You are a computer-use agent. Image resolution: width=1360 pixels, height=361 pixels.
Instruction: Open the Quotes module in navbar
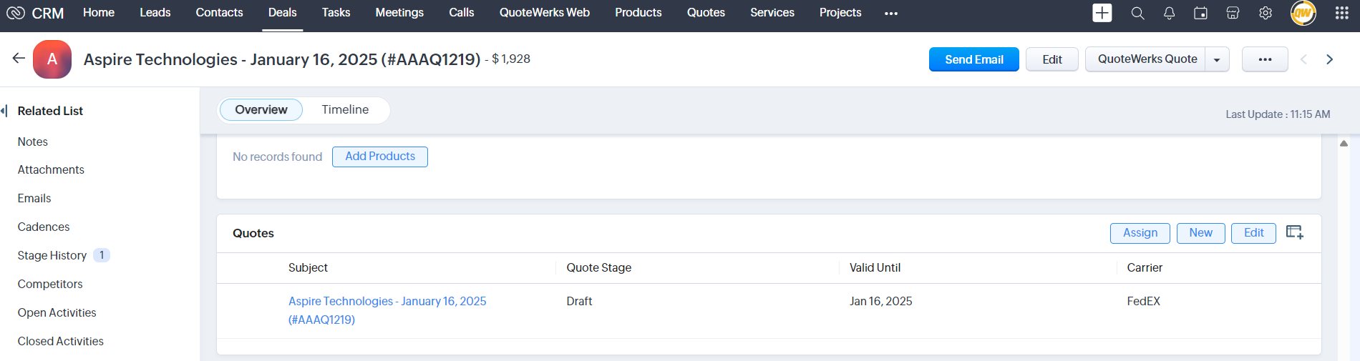pyautogui.click(x=706, y=13)
